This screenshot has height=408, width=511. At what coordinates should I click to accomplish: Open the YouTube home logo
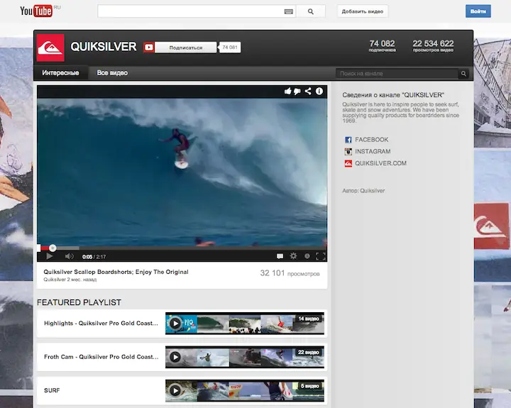[x=36, y=11]
